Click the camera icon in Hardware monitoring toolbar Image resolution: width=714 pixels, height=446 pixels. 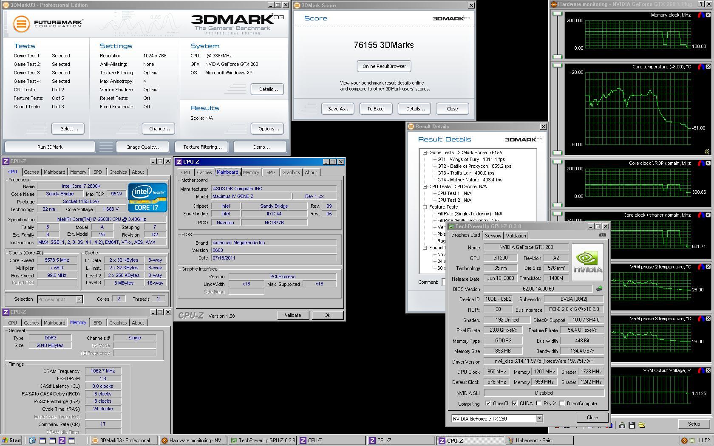pos(622,425)
